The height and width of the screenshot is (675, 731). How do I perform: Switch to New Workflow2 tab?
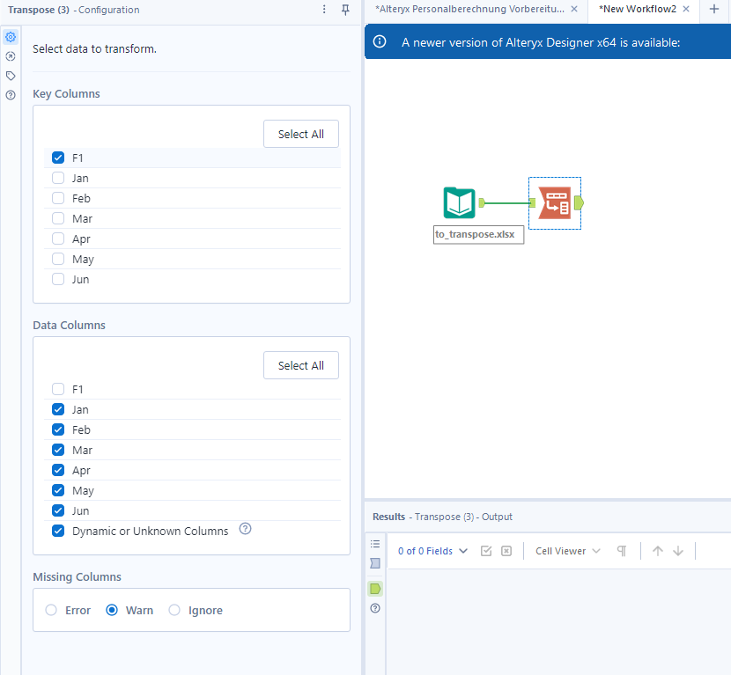638,10
